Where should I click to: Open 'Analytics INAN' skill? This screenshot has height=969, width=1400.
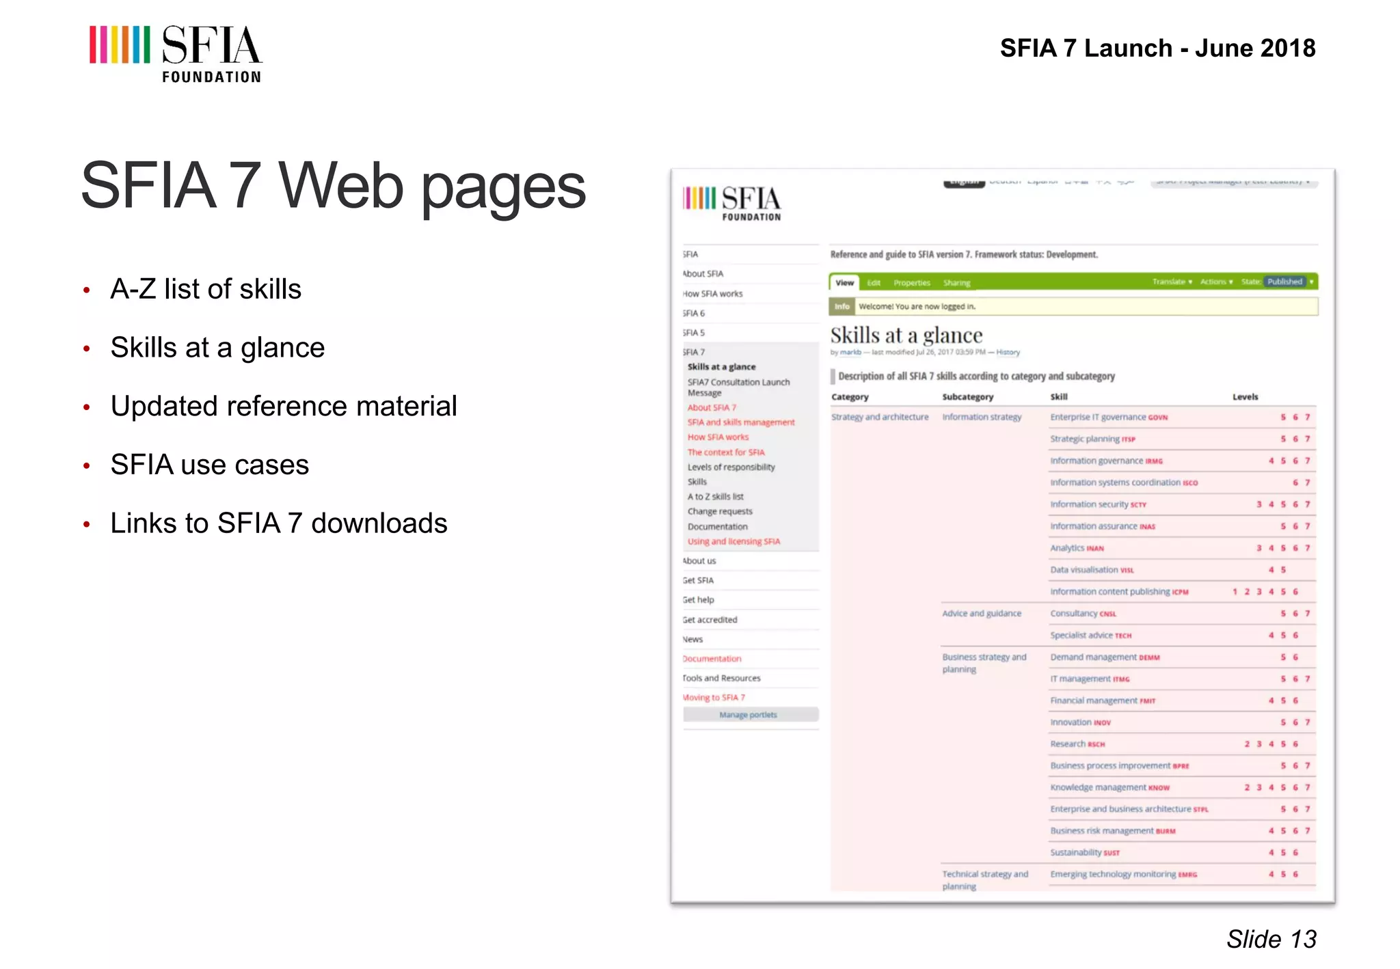(1077, 549)
